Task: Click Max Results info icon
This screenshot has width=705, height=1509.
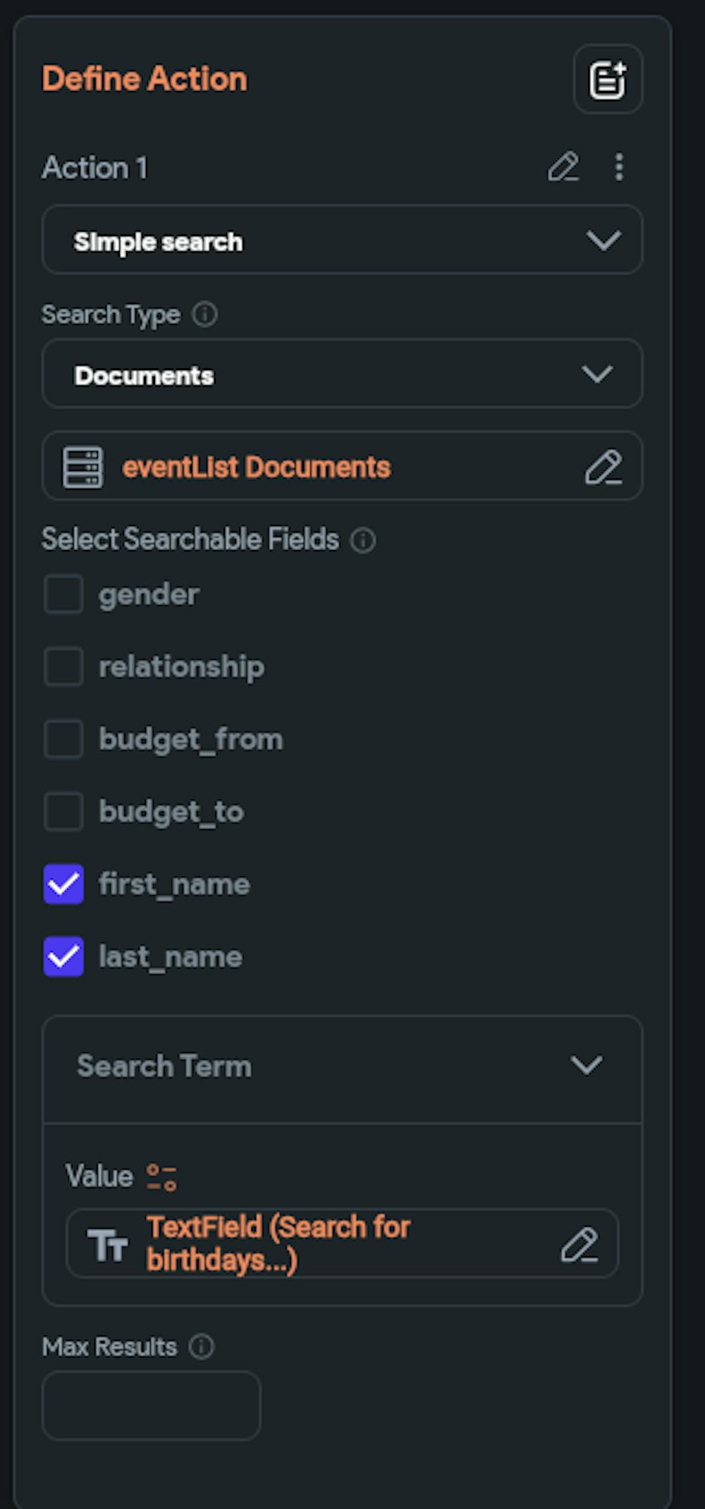Action: [202, 1347]
